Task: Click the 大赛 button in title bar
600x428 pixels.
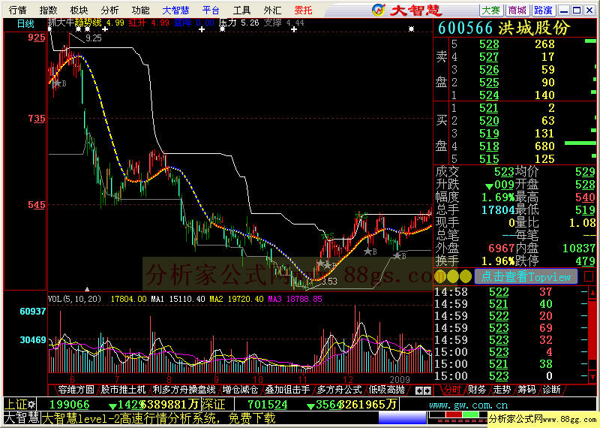Action: [x=491, y=11]
